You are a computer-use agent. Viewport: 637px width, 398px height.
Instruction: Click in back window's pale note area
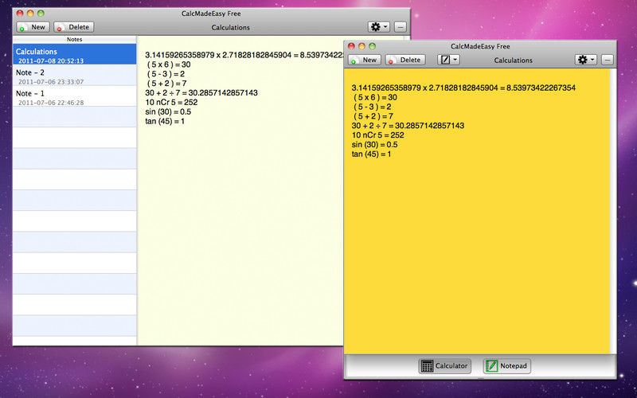[x=239, y=239]
